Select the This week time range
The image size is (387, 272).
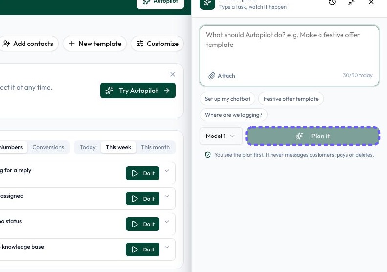tap(118, 147)
